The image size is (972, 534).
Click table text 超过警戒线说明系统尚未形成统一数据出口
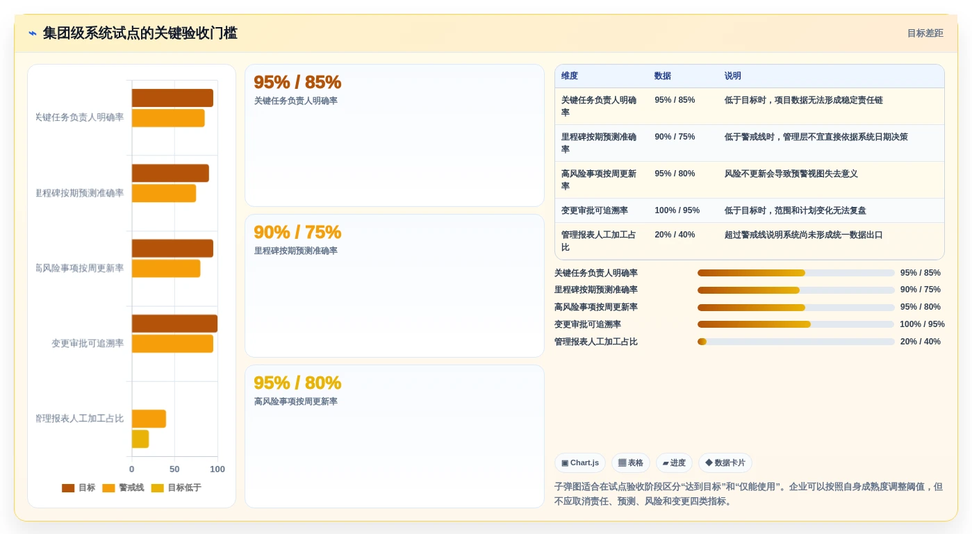click(x=804, y=235)
